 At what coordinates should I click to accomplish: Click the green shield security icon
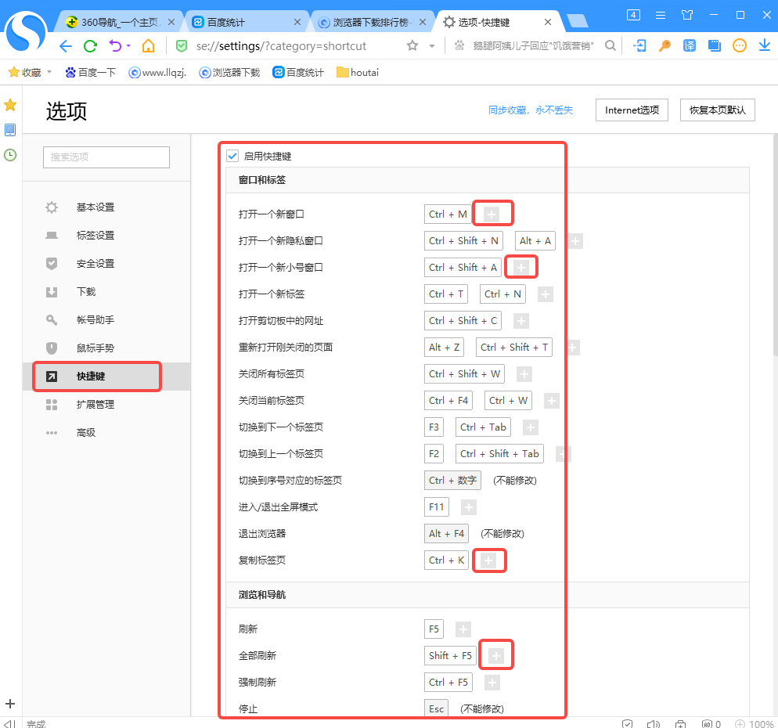pos(182,46)
